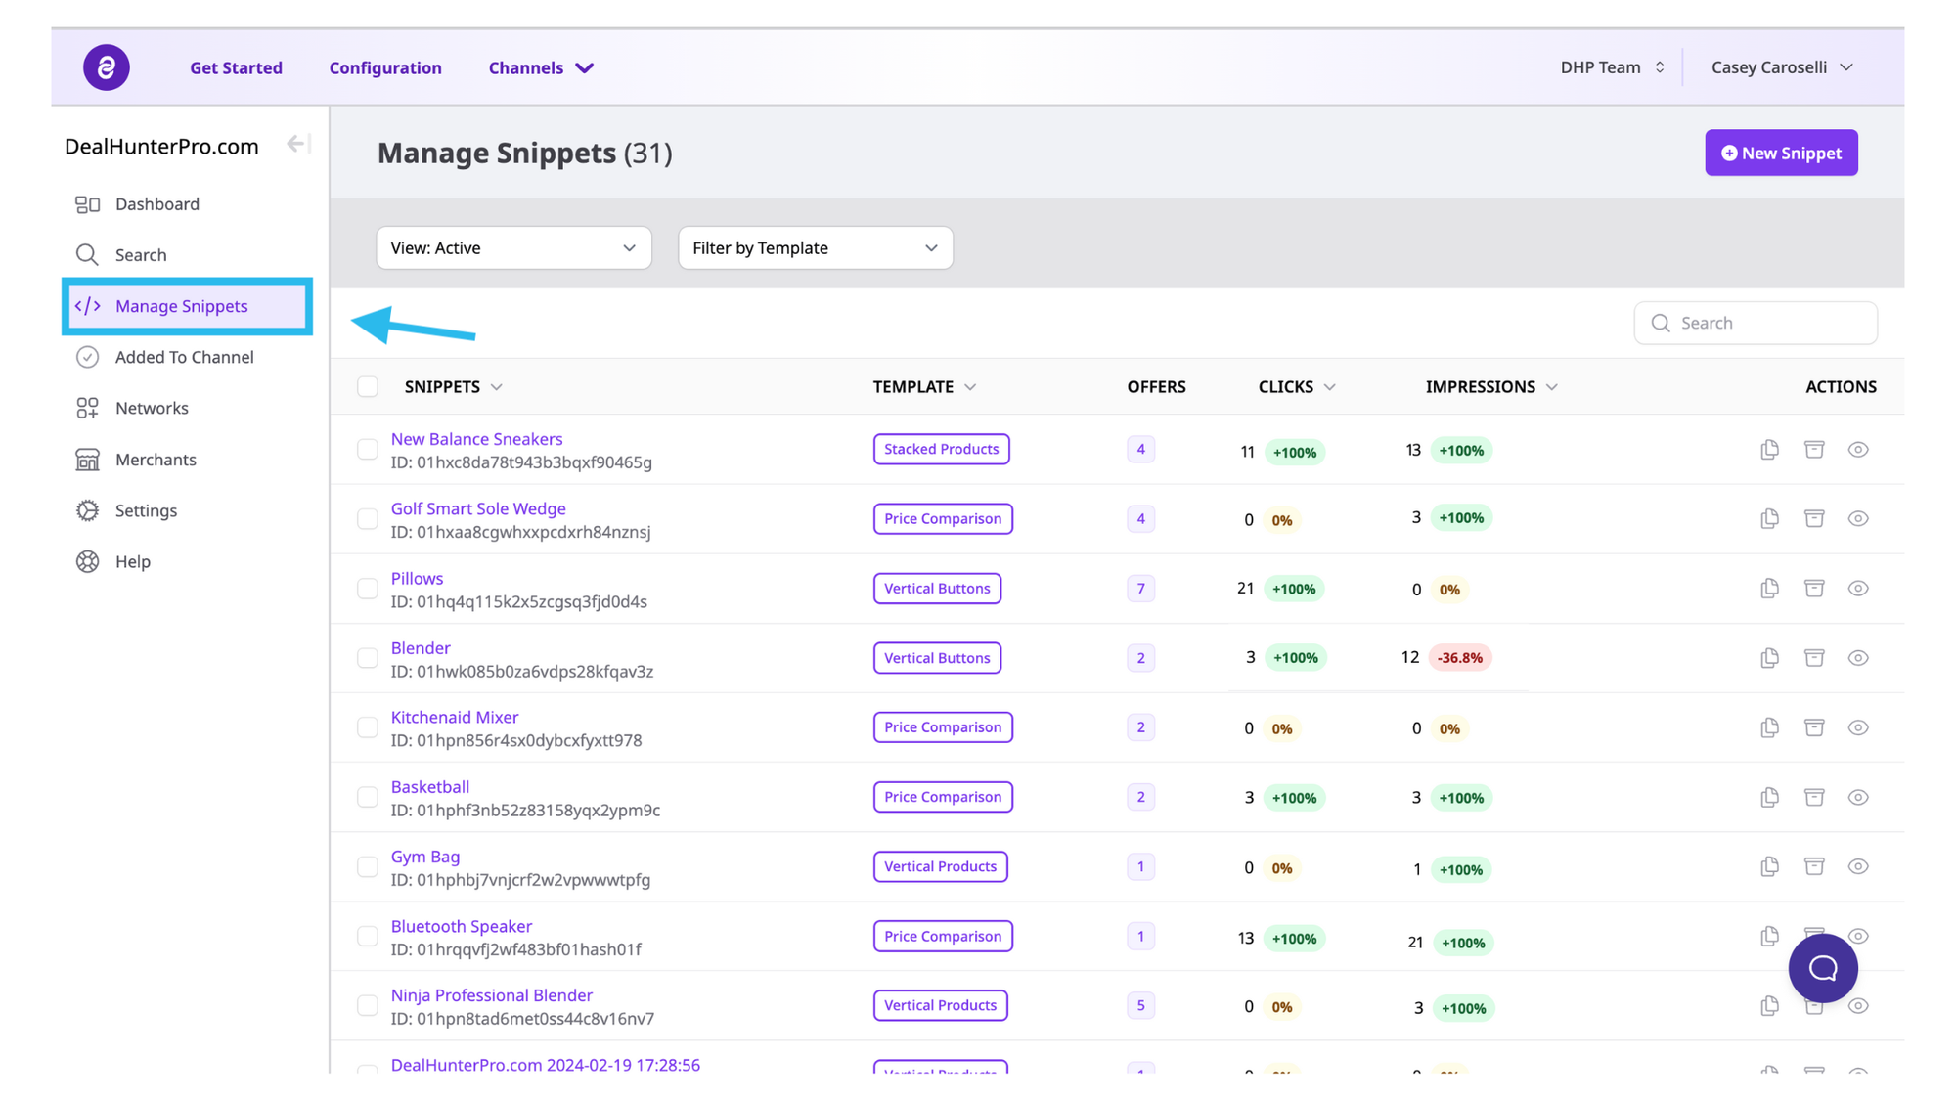Toggle the select-all snippets checkbox
The image size is (1956, 1100).
tap(368, 387)
